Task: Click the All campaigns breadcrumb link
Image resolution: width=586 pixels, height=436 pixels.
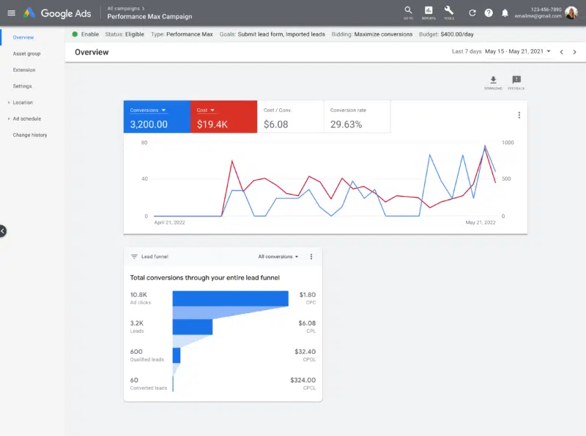Action: click(124, 8)
